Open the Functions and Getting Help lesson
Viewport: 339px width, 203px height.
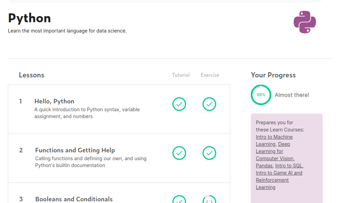coord(75,150)
